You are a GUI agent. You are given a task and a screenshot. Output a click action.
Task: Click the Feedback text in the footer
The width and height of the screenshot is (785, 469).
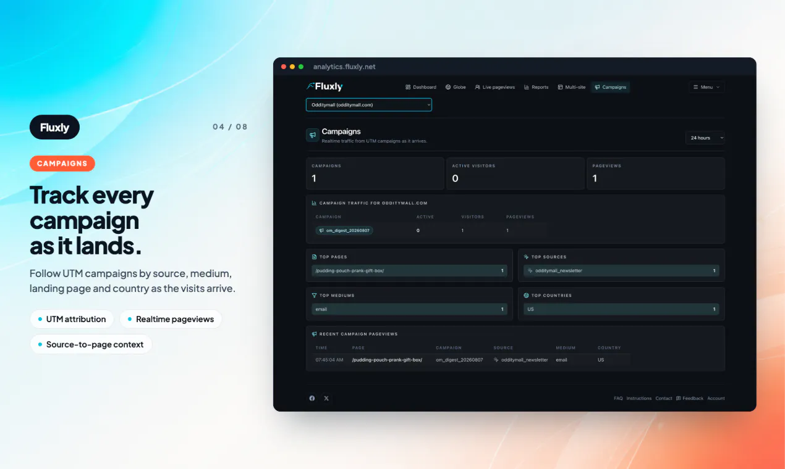pos(693,399)
